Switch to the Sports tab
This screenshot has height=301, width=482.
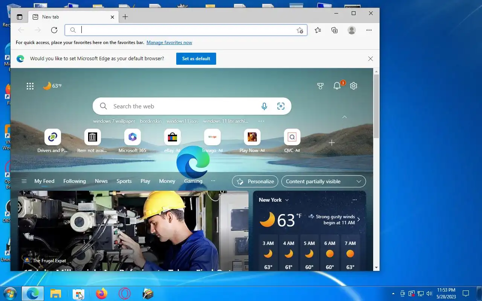click(124, 181)
